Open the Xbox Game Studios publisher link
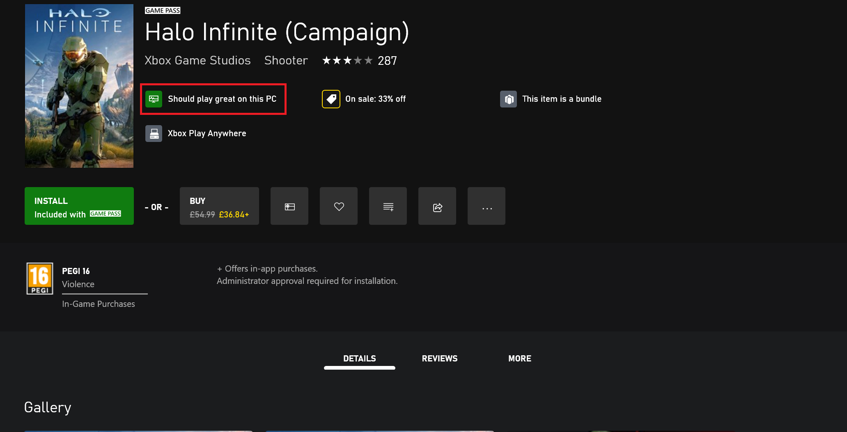The image size is (847, 432). click(x=197, y=61)
